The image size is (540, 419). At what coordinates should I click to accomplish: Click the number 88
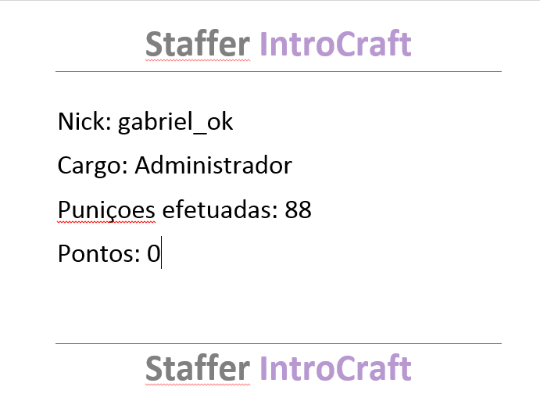[298, 209]
